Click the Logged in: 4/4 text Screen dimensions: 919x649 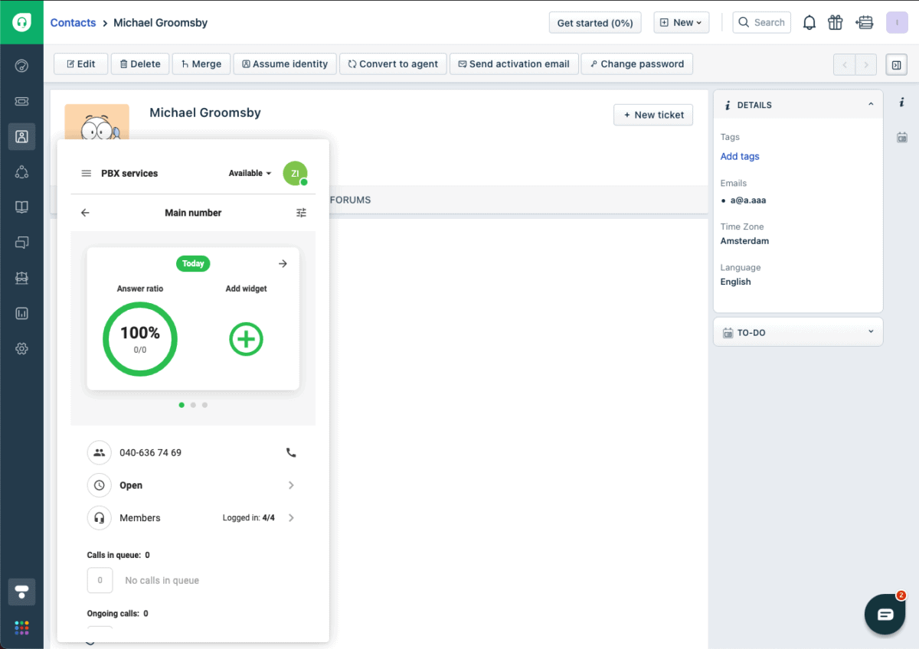[x=249, y=518]
